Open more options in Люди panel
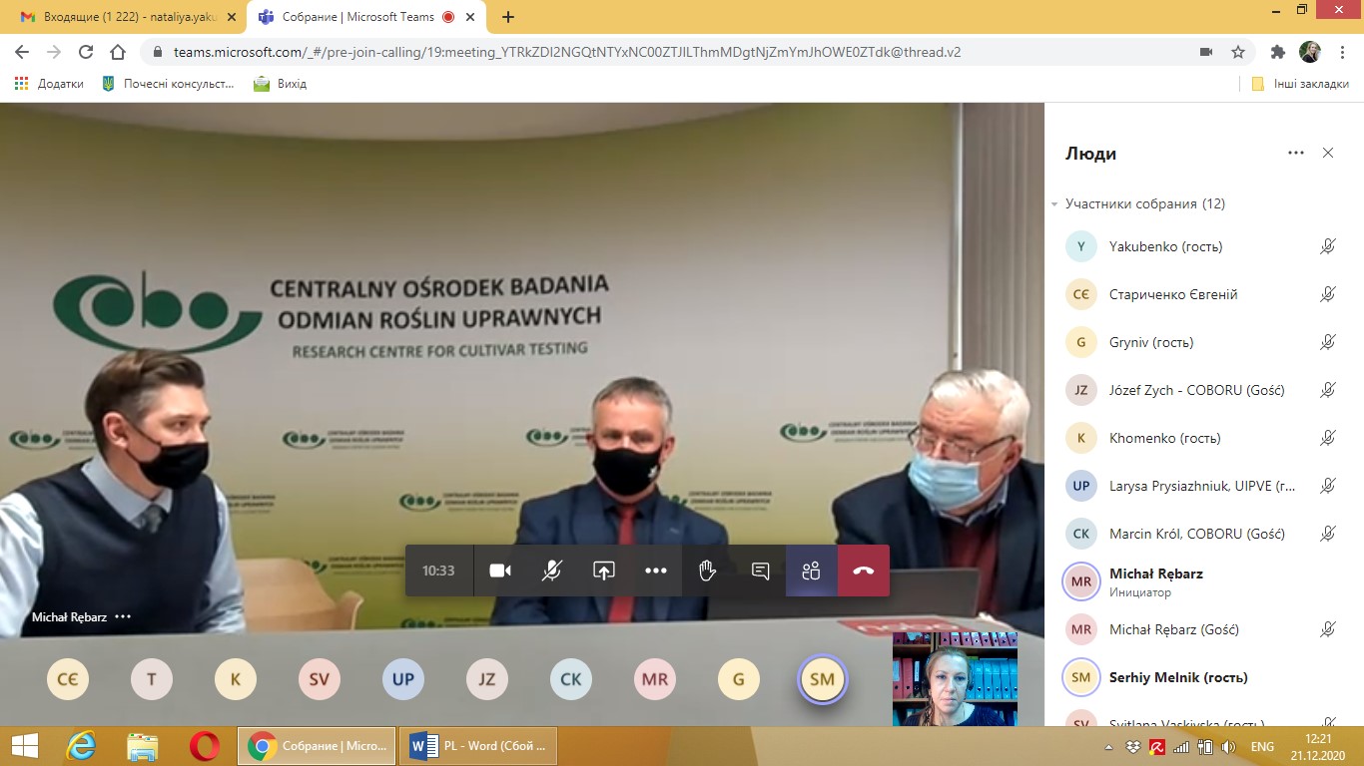1364x766 pixels. pyautogui.click(x=1296, y=153)
